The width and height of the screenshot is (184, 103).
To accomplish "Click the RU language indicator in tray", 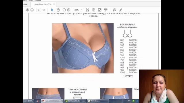I will tap(129, 100).
